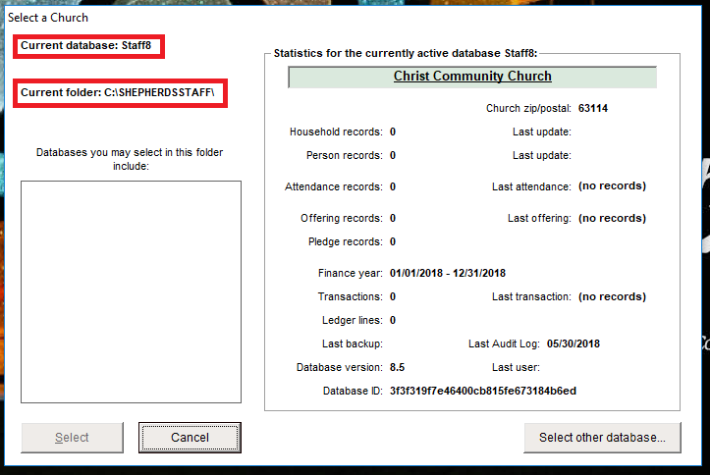Viewport: 710px width, 475px height.
Task: Click the Last Audit Log date 05/30/2018
Action: tap(573, 343)
